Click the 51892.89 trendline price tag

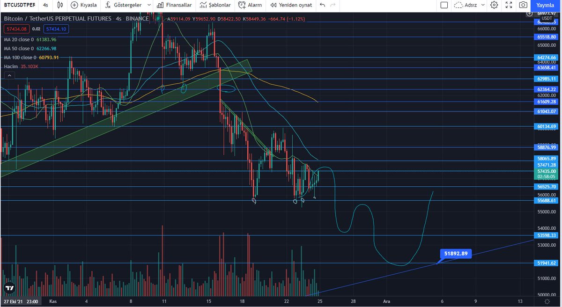click(x=456, y=254)
